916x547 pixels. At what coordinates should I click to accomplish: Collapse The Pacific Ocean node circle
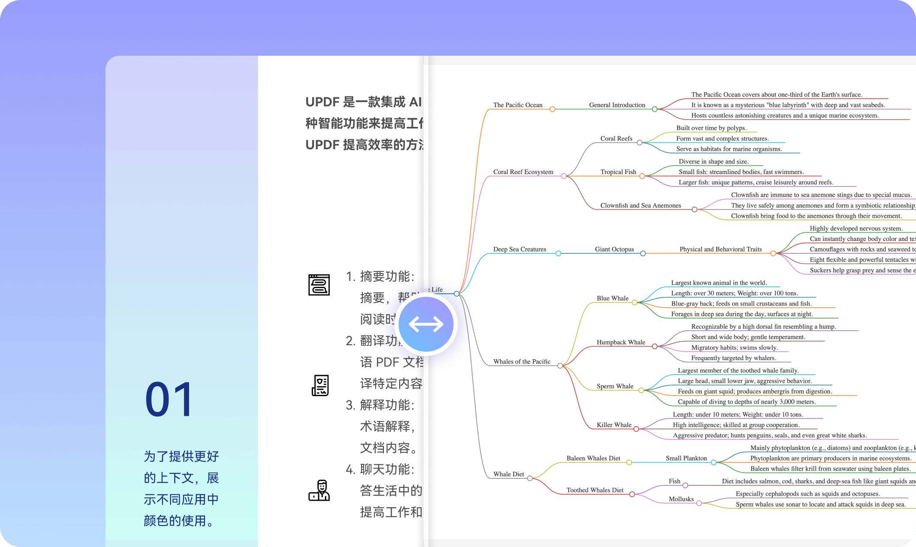(552, 109)
